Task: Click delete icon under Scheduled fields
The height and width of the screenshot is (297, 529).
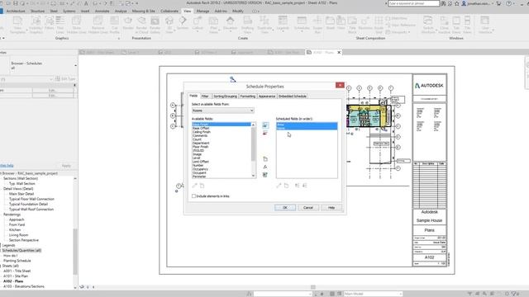Action: (x=286, y=186)
